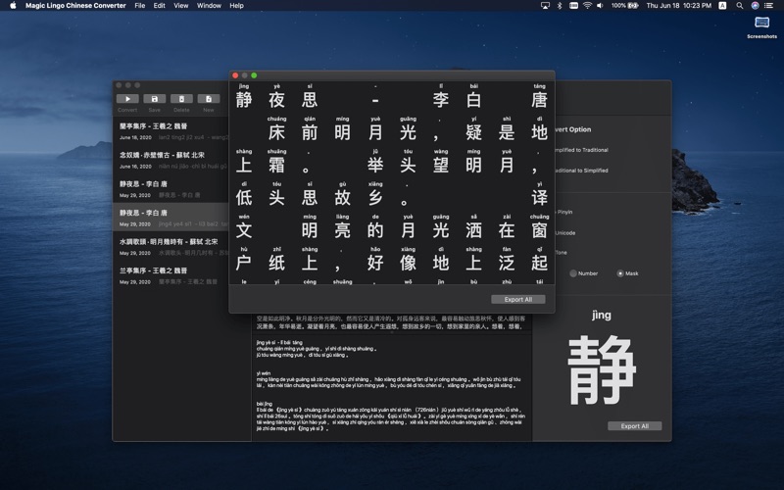
Task: Select the Mask tone radio button
Action: tap(620, 273)
